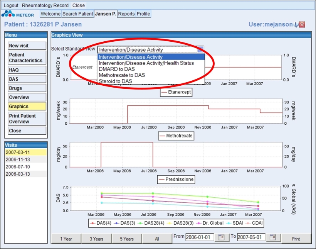This screenshot has height=249, width=316.
Task: Click Close in the side Menu panel
Action: (27, 130)
